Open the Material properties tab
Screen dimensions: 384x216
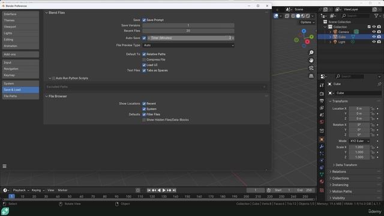(x=322, y=182)
